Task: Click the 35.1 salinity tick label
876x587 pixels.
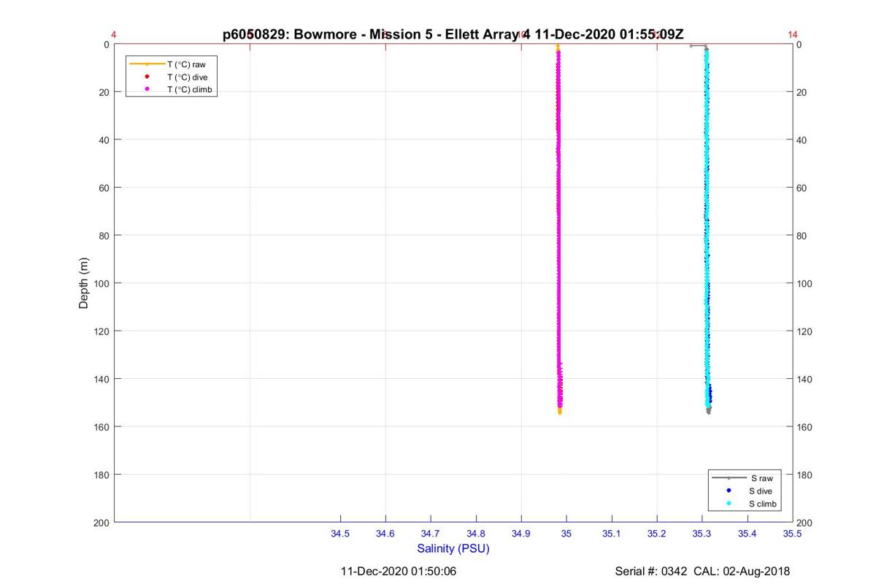Action: tap(612, 534)
